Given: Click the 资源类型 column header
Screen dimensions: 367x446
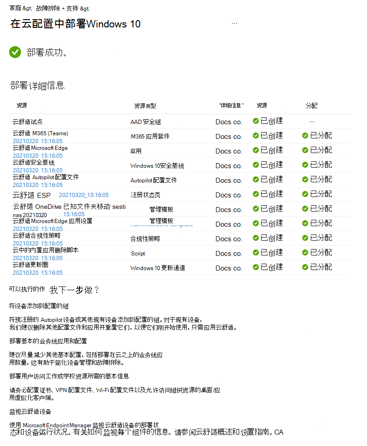Looking at the screenshot, I should 145,106.
